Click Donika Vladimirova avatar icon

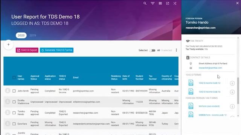[x=8, y=102]
